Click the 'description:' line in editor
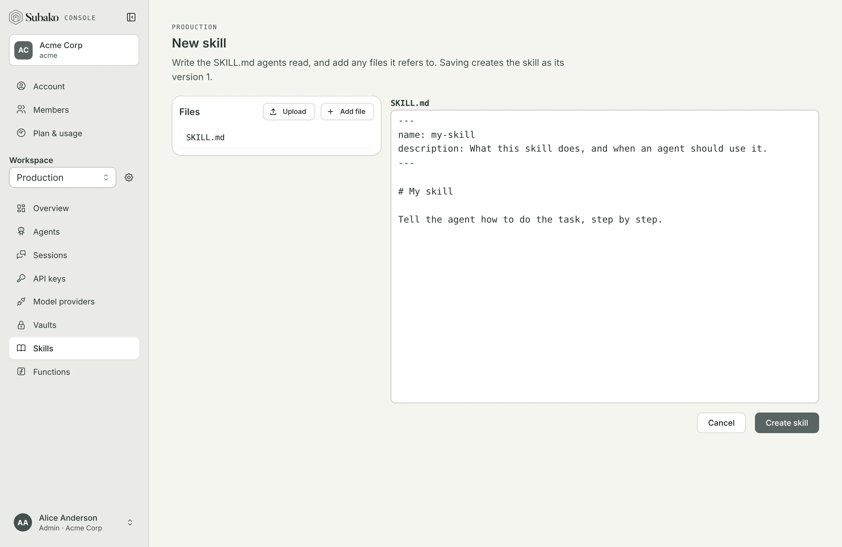The width and height of the screenshot is (842, 547). [x=582, y=149]
